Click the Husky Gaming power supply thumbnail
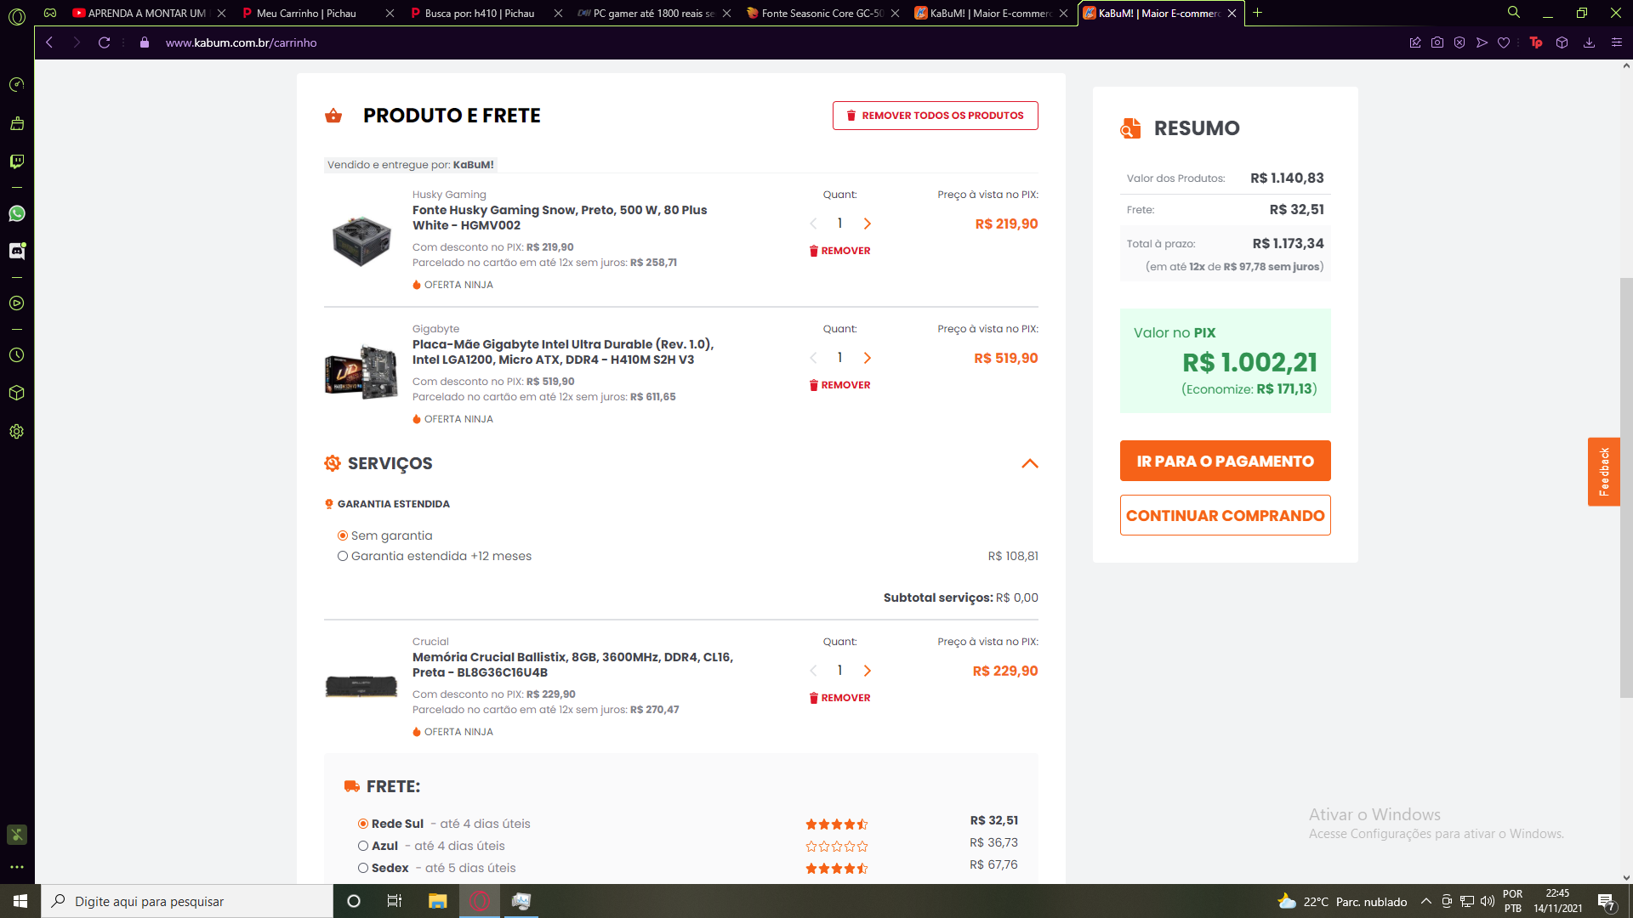 coord(361,241)
